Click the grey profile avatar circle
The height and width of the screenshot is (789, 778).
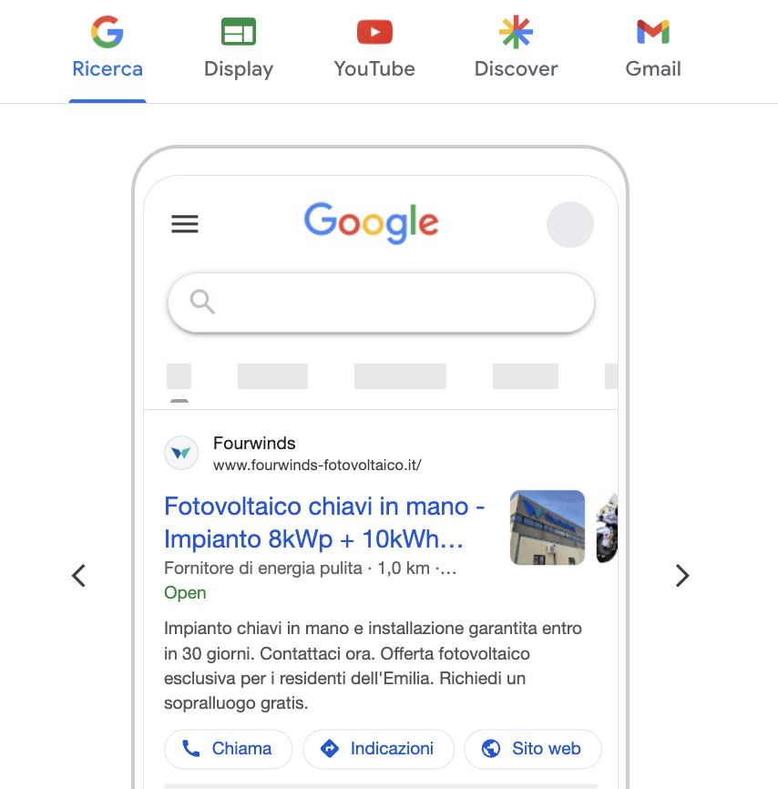click(569, 224)
